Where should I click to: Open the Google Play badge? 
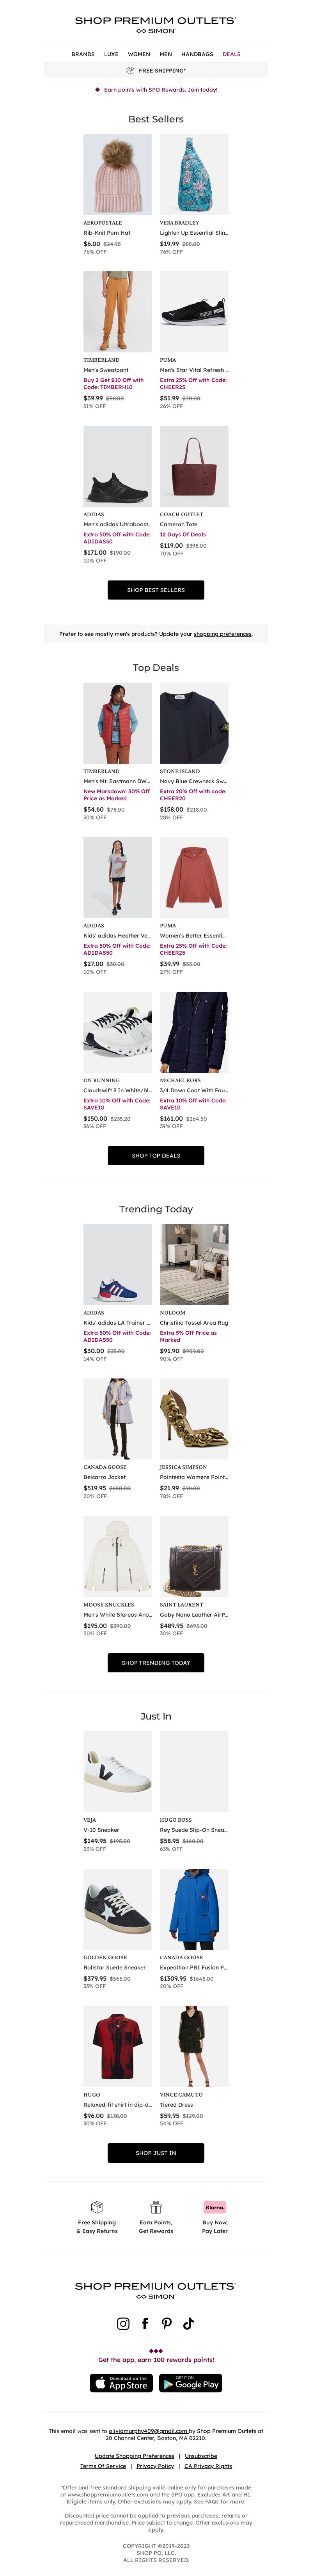coord(191,2383)
